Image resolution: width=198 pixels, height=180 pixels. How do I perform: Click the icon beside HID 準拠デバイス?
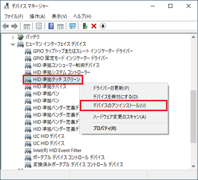28,87
